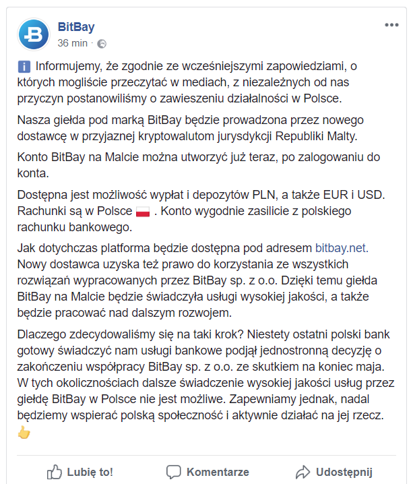
Task: Click the yellow thumbs-up emoji ending post
Action: click(24, 432)
